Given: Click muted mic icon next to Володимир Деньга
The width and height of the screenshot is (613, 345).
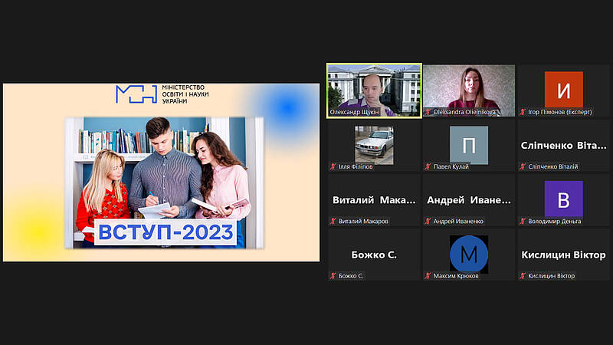Looking at the screenshot, I should [523, 222].
